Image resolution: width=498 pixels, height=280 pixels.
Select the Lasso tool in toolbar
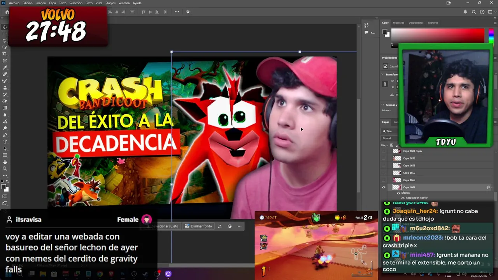(5, 40)
